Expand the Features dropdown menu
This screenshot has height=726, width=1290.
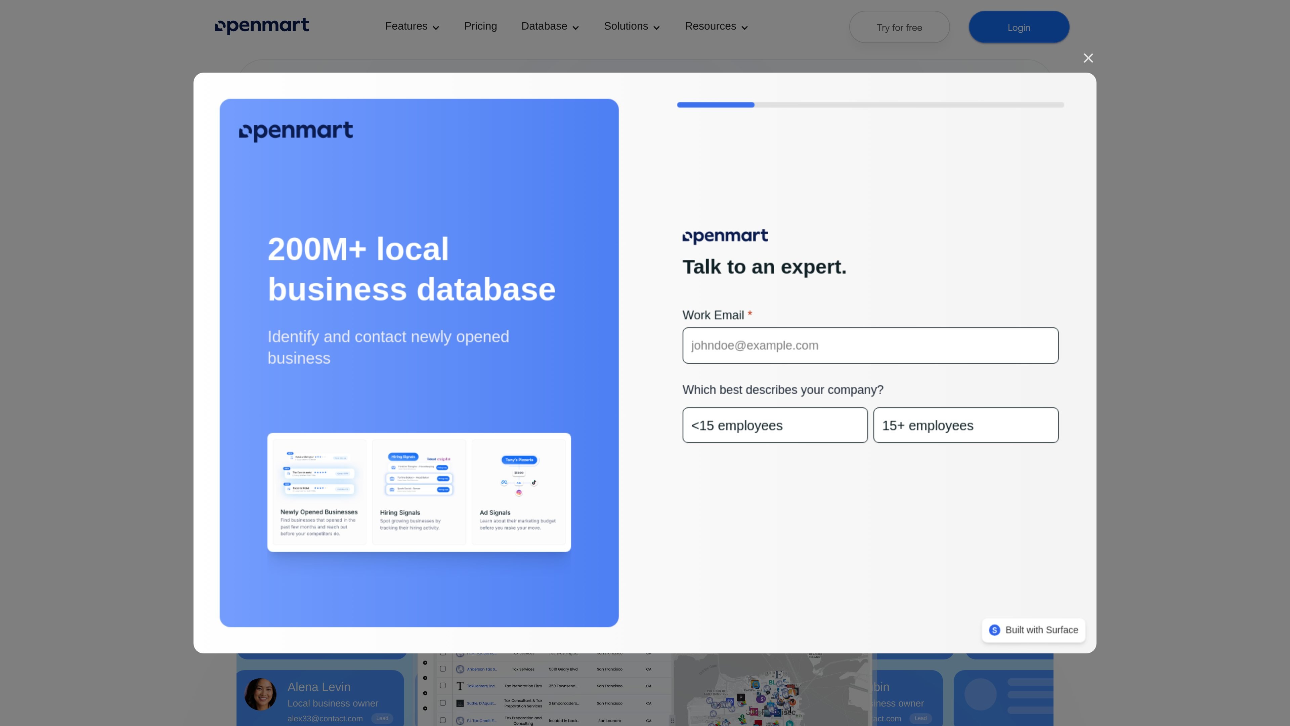click(412, 27)
